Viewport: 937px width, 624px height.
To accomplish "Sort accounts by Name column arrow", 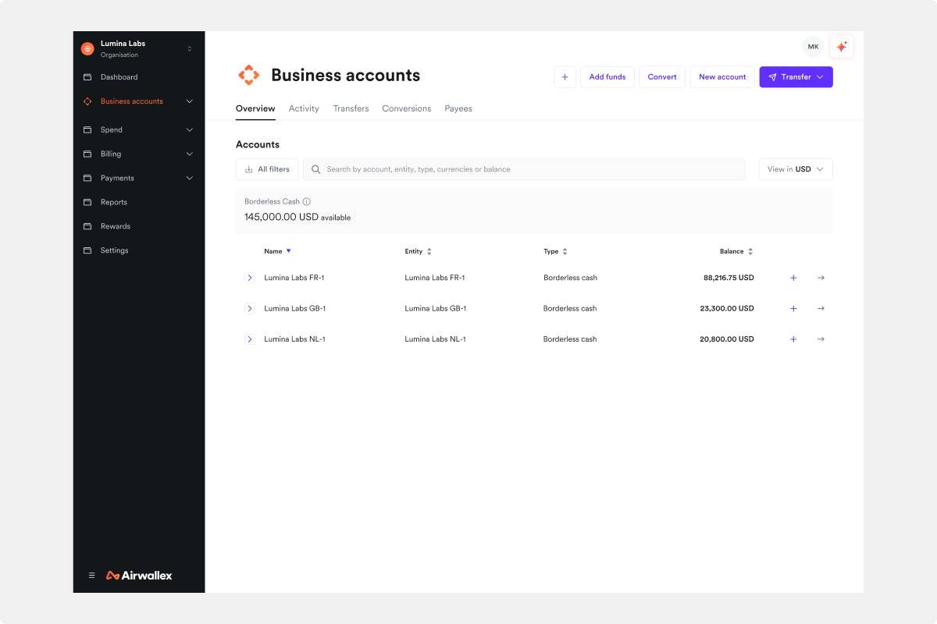I will point(288,251).
